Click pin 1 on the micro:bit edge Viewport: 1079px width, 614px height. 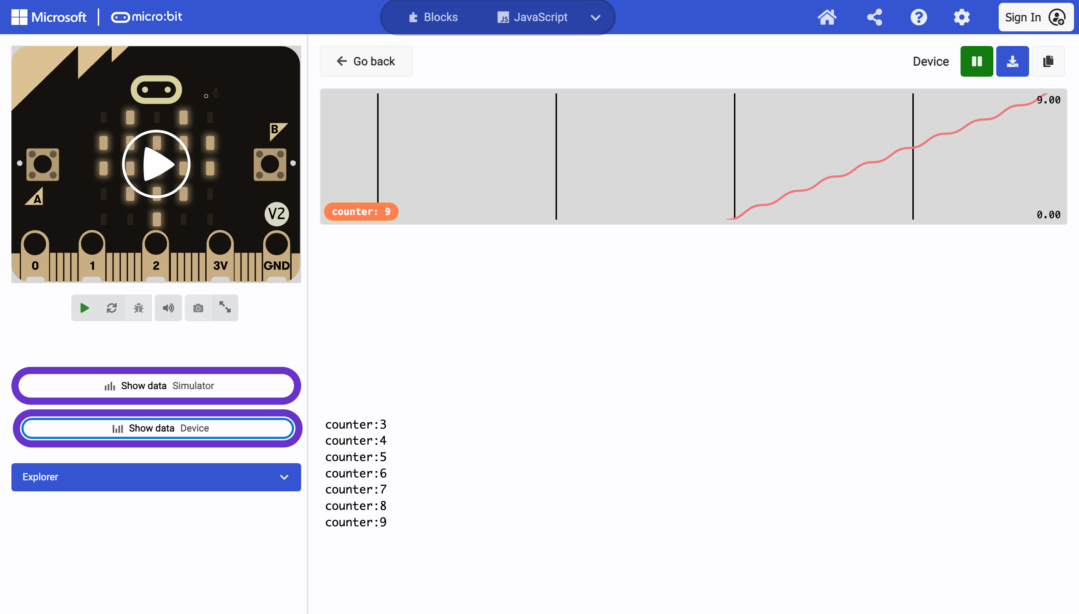coord(92,255)
